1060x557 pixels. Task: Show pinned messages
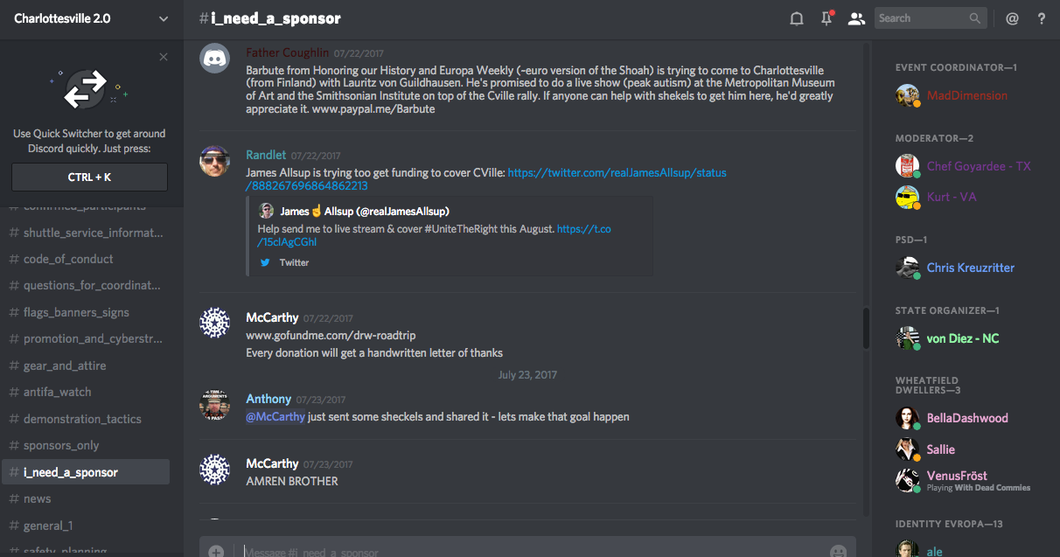[x=826, y=18]
